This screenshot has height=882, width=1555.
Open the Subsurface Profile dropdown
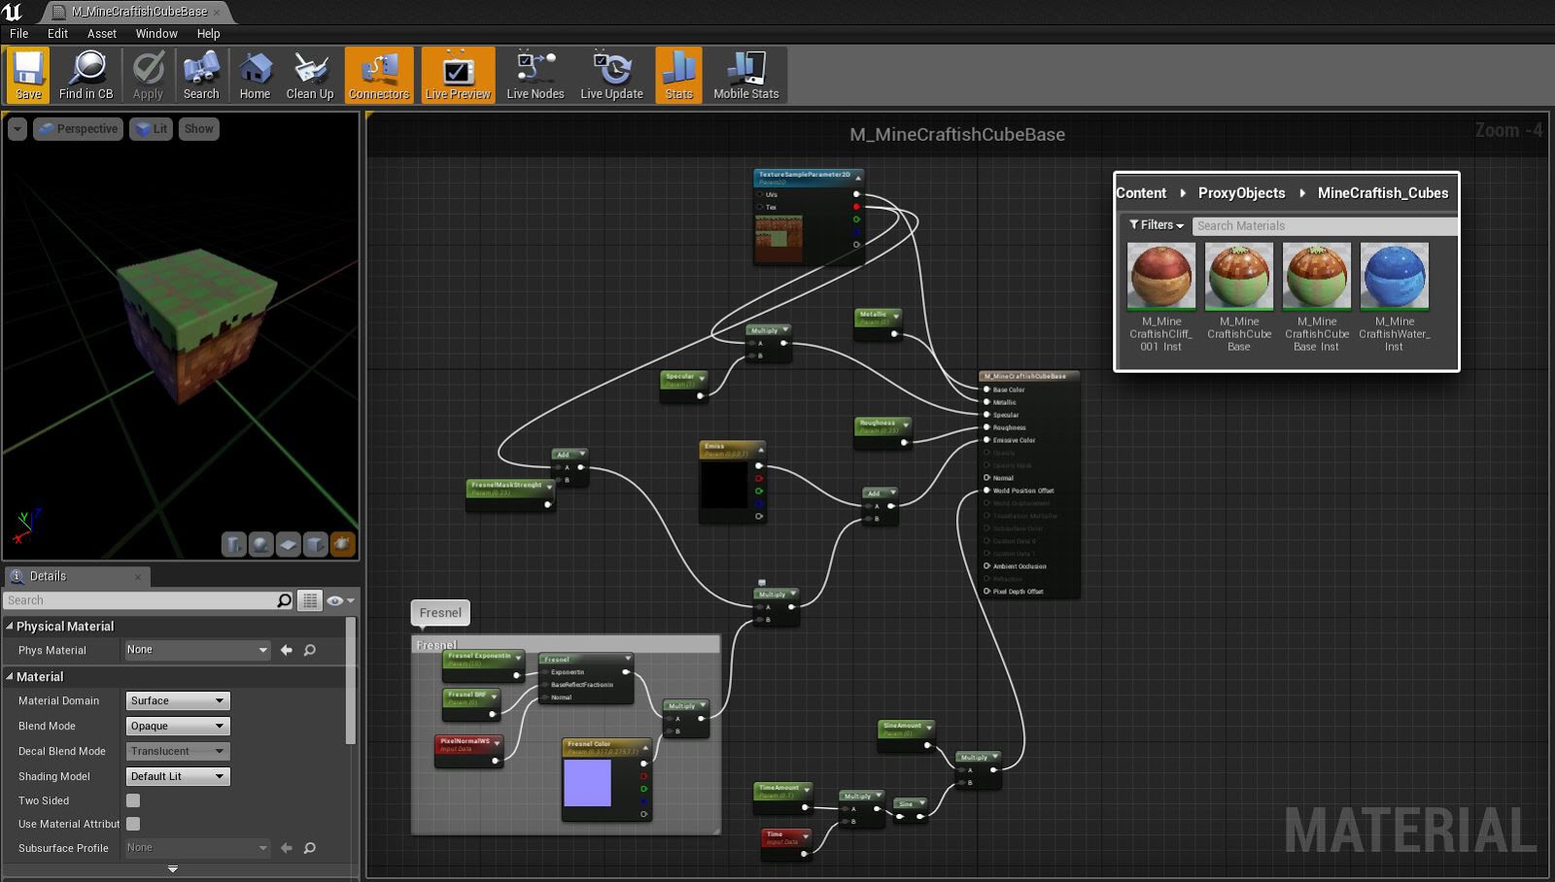coord(197,848)
